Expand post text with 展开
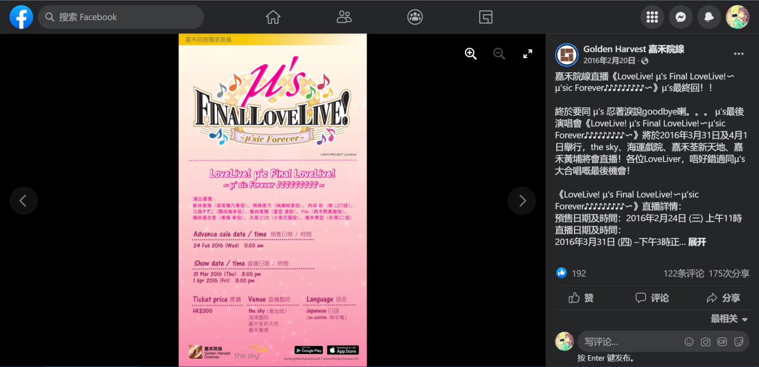The height and width of the screenshot is (367, 759). pyautogui.click(x=697, y=242)
